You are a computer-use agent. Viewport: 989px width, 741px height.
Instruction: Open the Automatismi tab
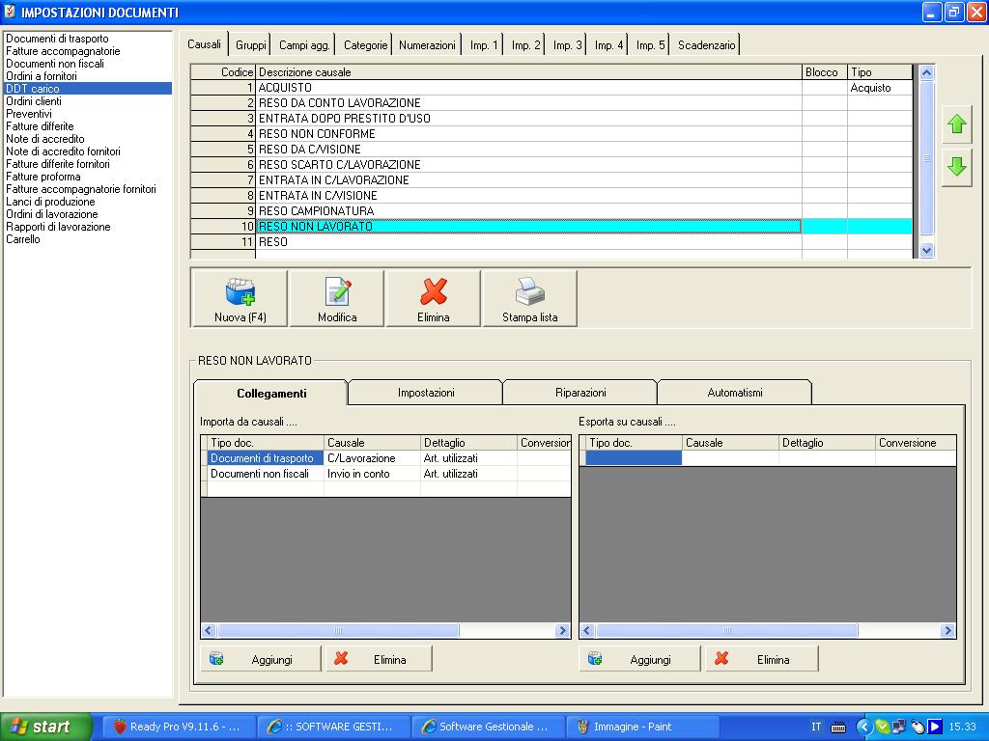point(734,393)
